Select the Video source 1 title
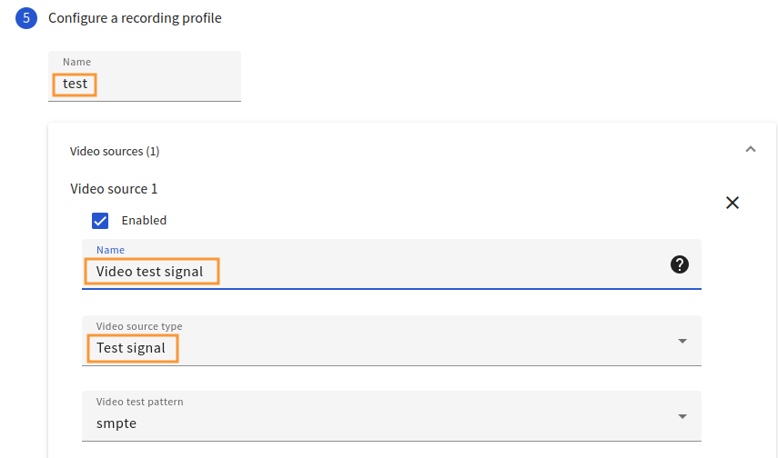The image size is (778, 458). pos(114,189)
